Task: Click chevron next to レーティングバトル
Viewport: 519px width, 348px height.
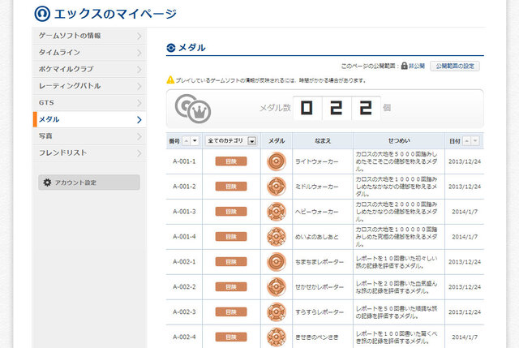Action: click(139, 87)
